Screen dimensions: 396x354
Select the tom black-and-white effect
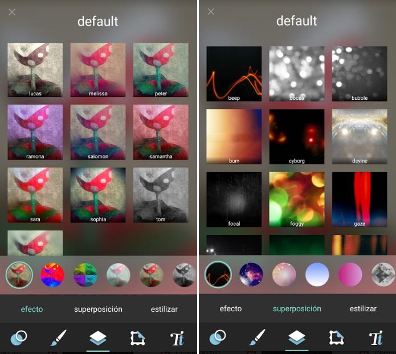[161, 195]
